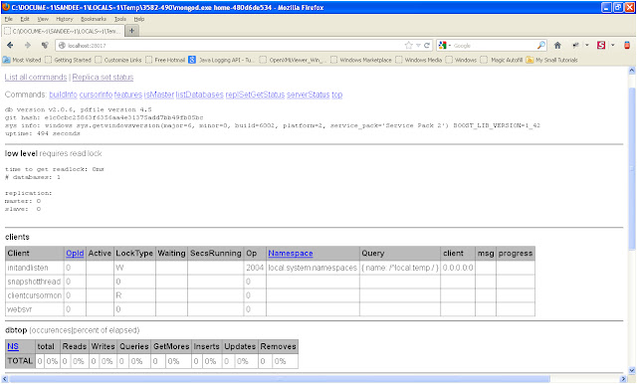This screenshot has width=637, height=384.
Task: Open the features command link
Action: click(128, 95)
